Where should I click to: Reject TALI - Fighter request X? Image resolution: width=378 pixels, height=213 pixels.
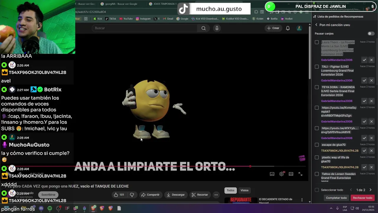tap(372, 80)
